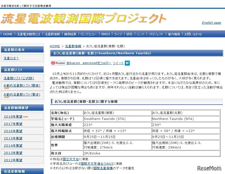The width and height of the screenshot is (225, 174).
Task: Open リンク in the navigation bar
Action: point(141,34)
